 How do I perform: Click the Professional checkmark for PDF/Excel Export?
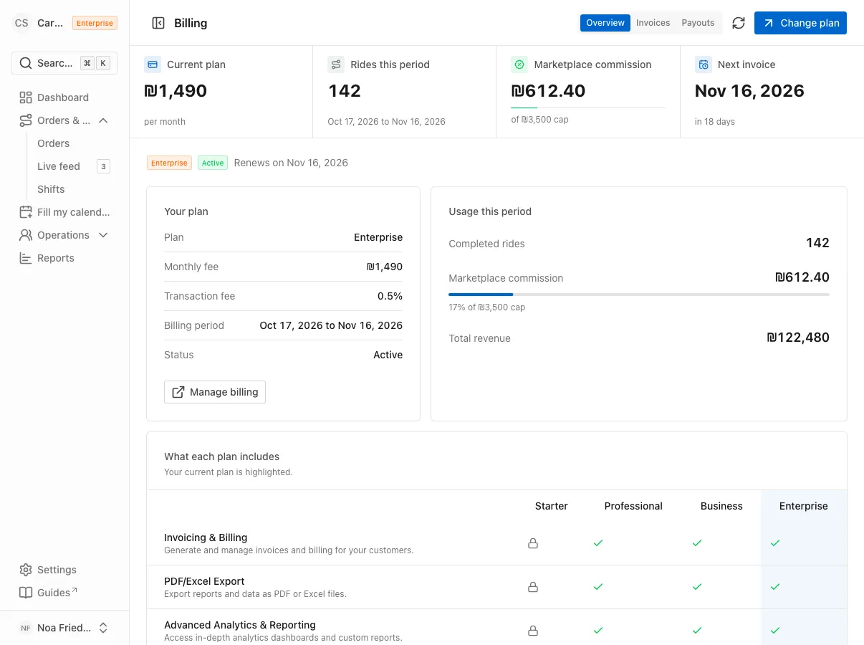click(x=598, y=587)
